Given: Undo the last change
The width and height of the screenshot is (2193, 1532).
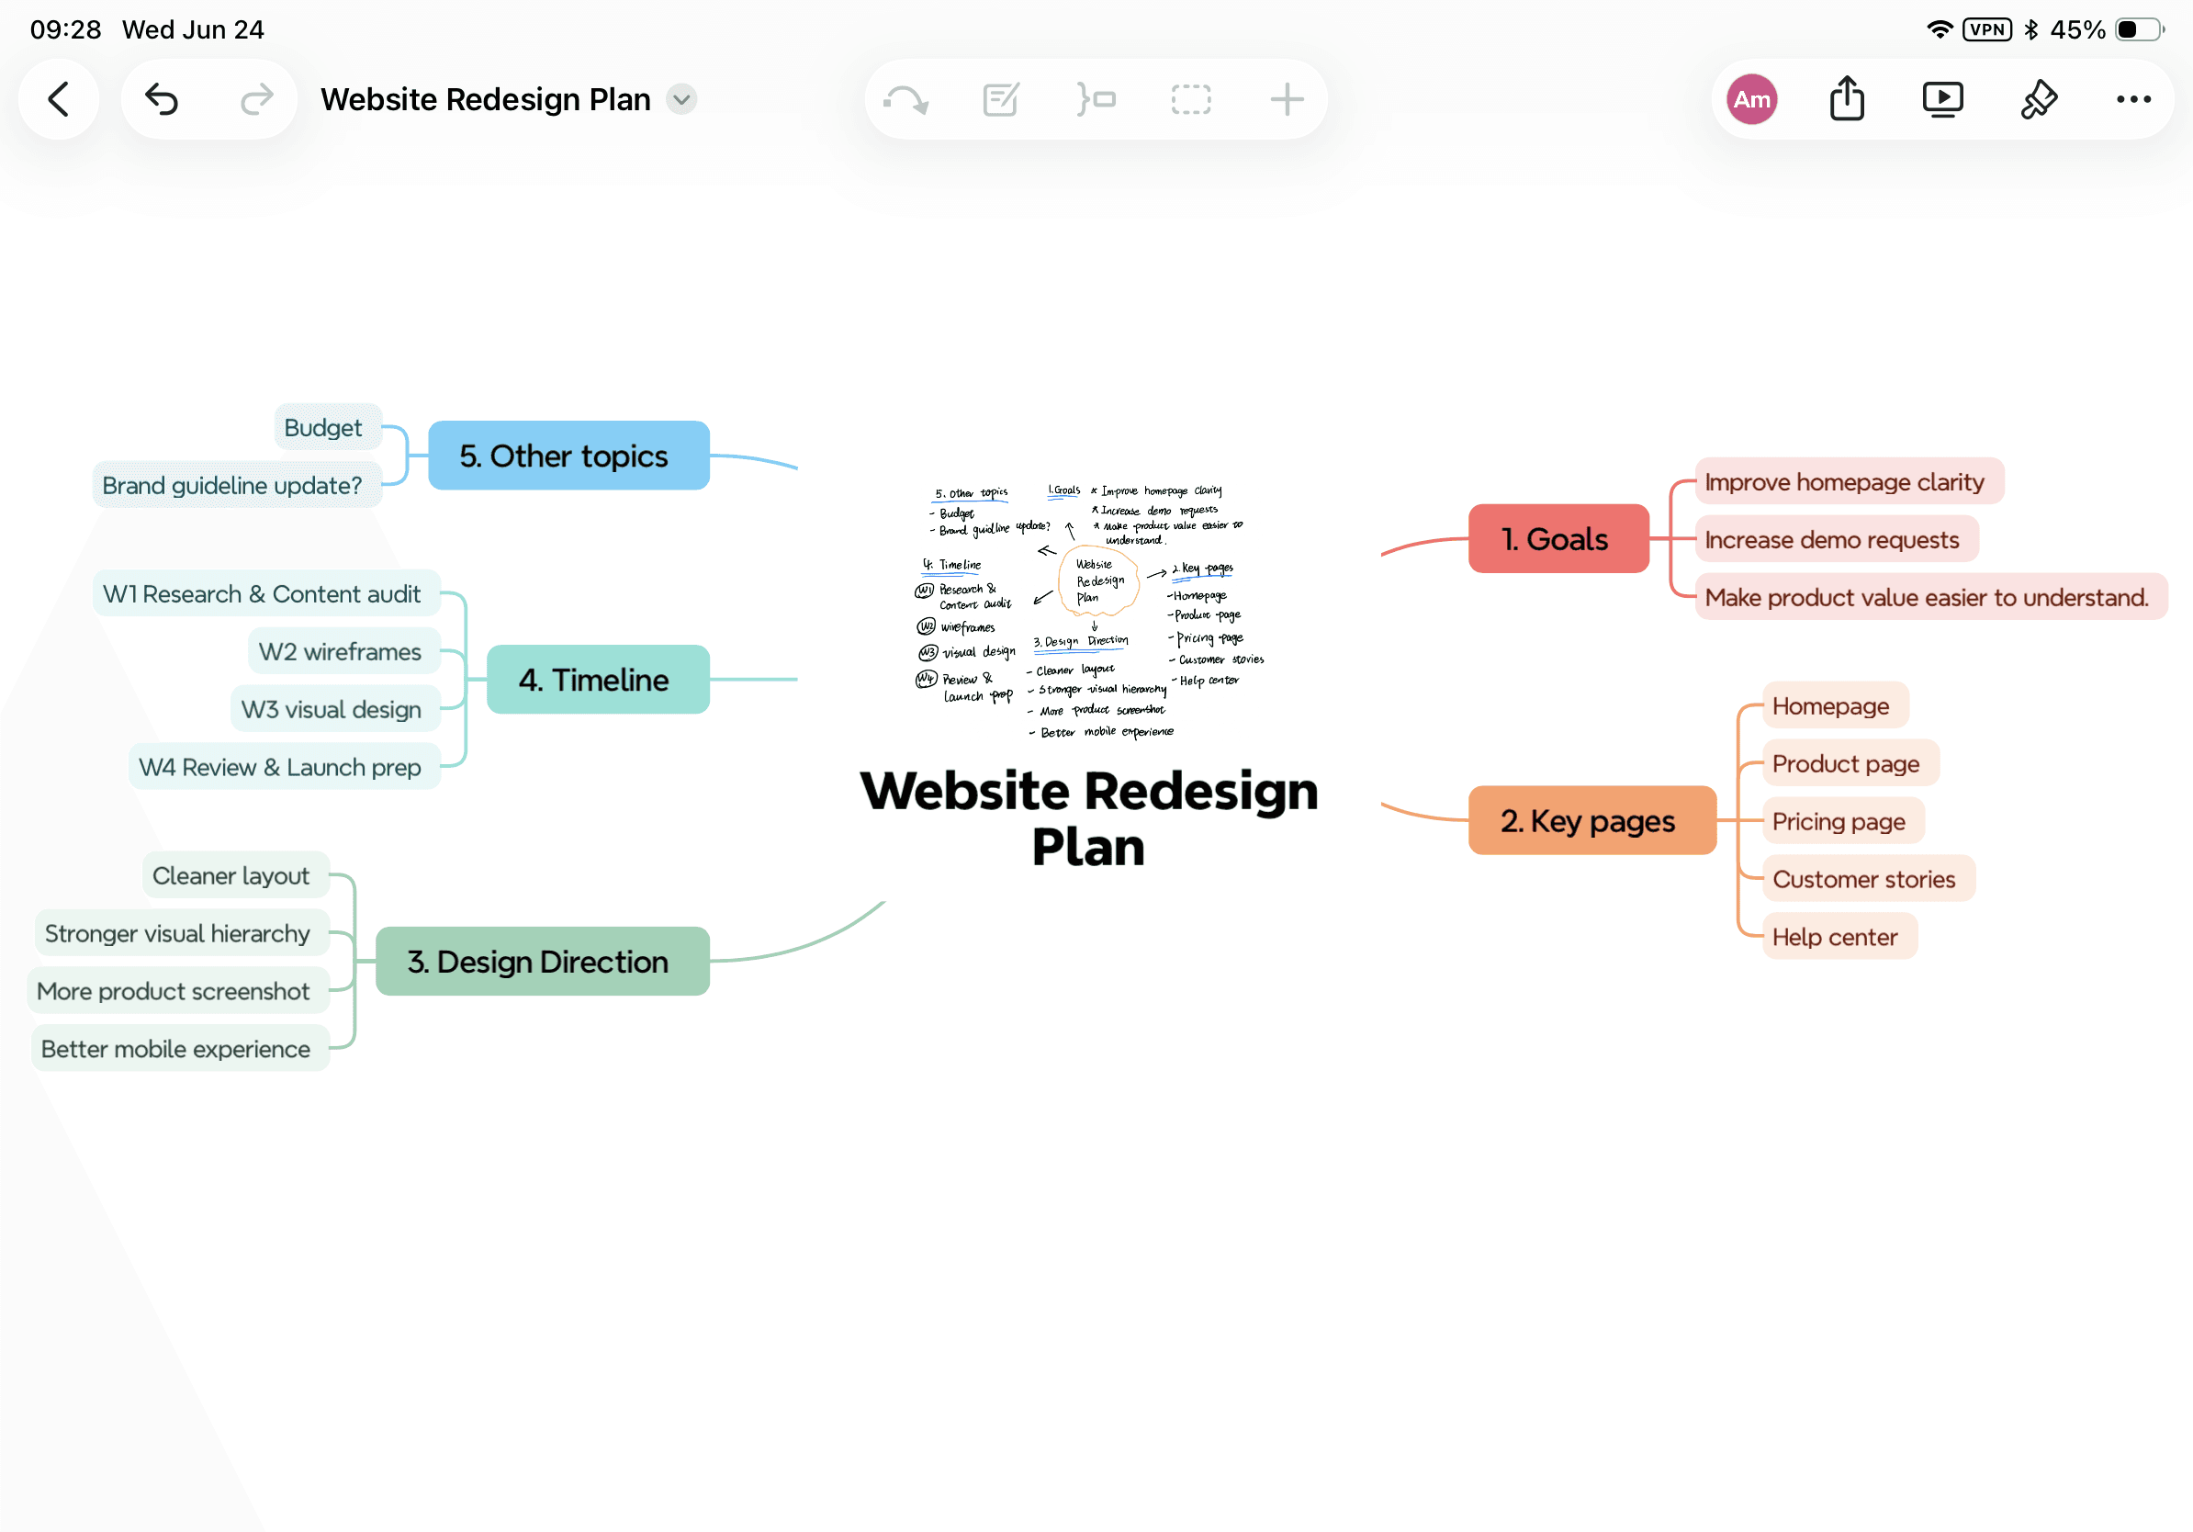Looking at the screenshot, I should [163, 99].
